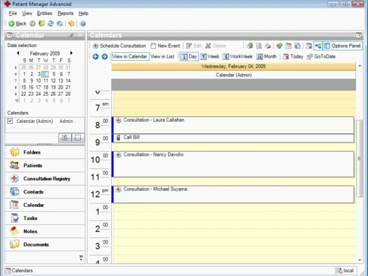
Task: Click the select-all calendars button under the calendar list
Action: point(65,138)
